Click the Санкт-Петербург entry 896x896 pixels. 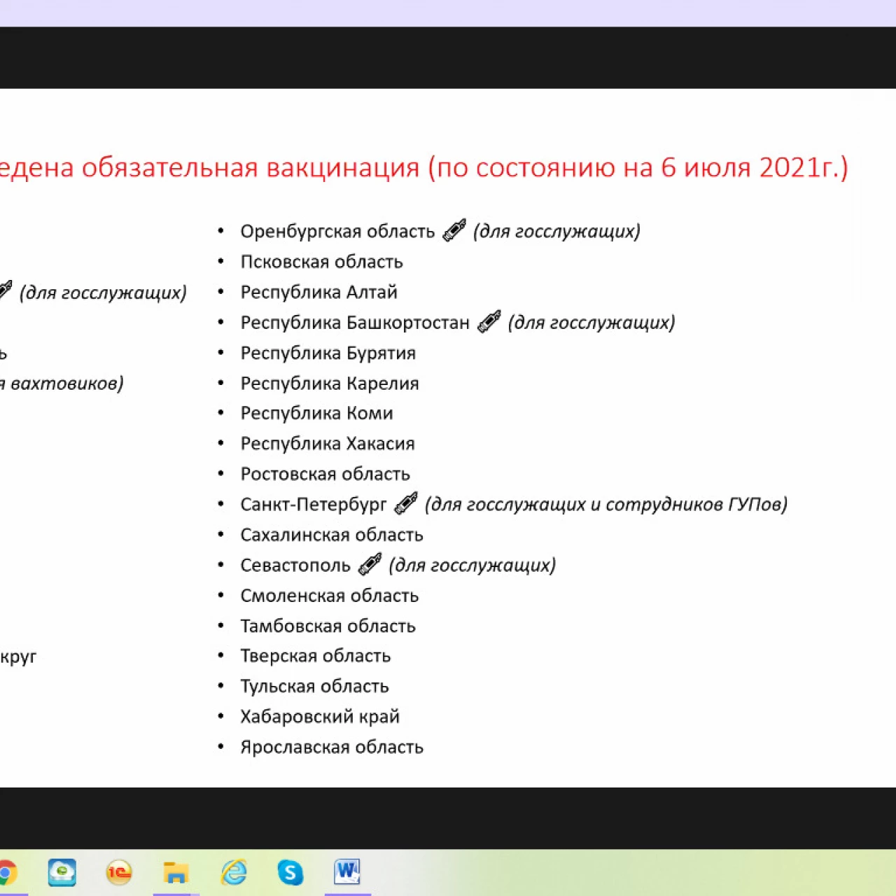[x=314, y=505]
